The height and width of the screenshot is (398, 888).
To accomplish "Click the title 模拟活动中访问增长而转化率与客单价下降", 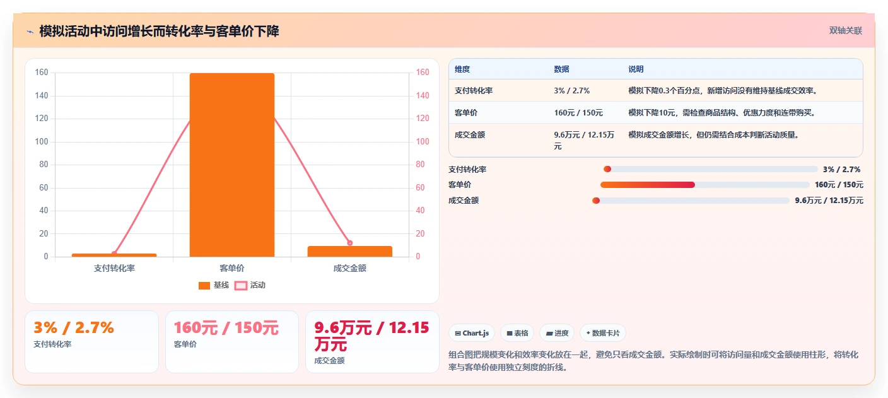I will [159, 32].
